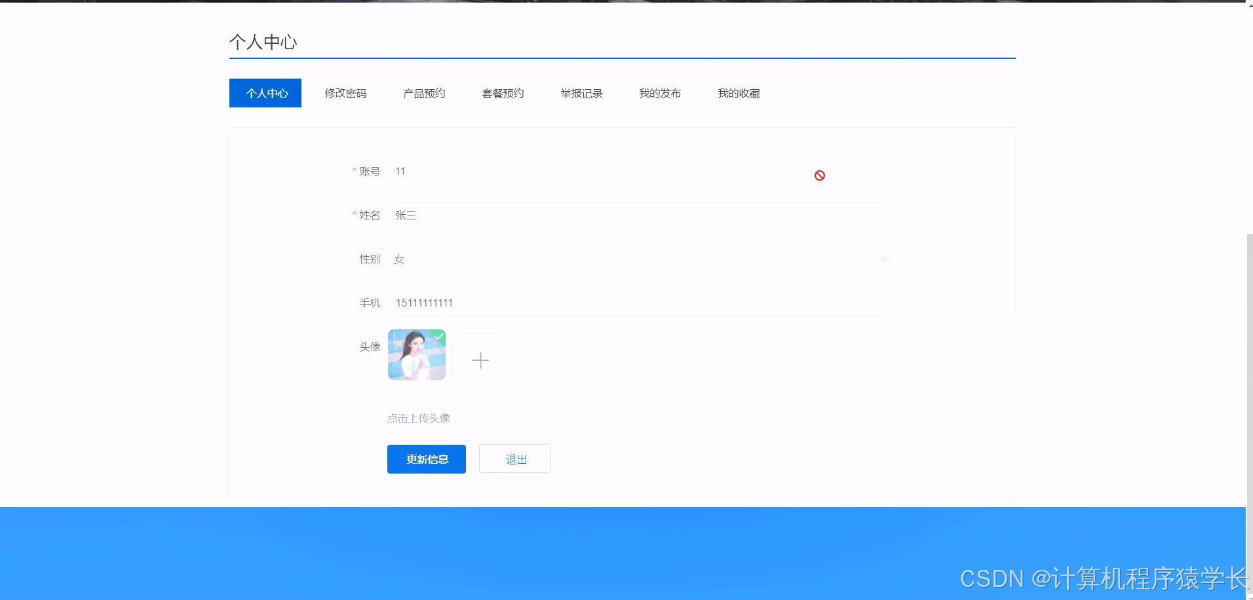Click the green checkmark badge on the avatar
Image resolution: width=1253 pixels, height=600 pixels.
(x=439, y=336)
